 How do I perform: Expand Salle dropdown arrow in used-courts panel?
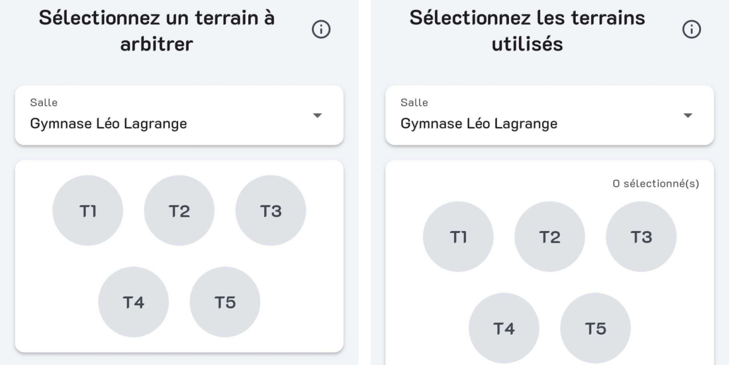click(x=687, y=115)
